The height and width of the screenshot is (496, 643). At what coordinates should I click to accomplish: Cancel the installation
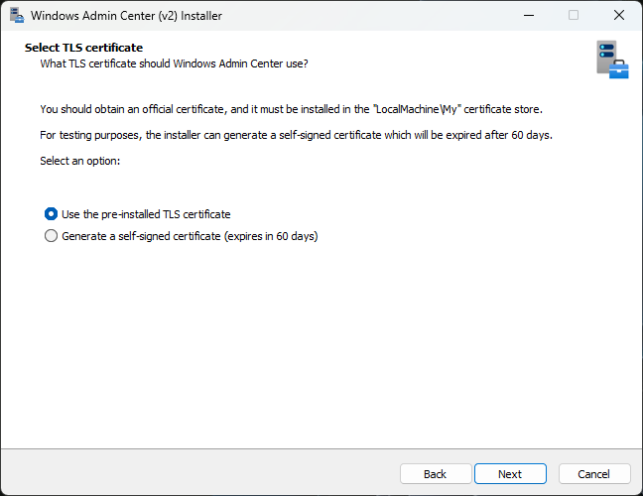[x=593, y=474]
